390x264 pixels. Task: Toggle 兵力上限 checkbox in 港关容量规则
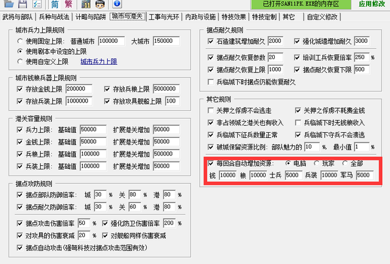coord(19,129)
